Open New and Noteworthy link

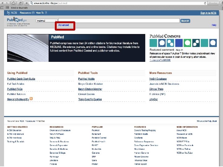18,99
